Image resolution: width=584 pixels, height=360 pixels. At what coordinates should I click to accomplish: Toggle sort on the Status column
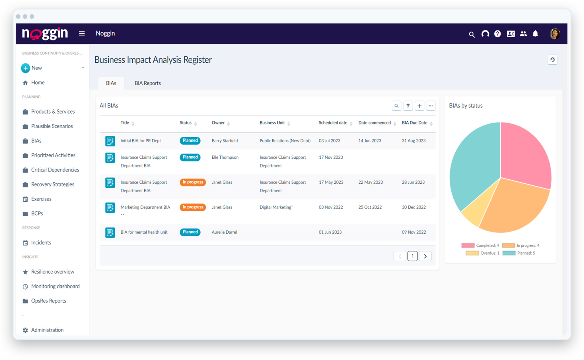195,123
